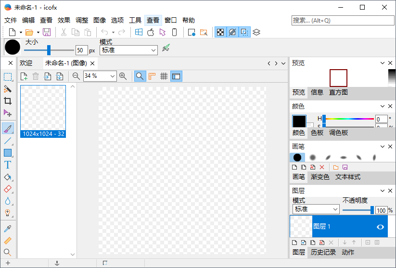This screenshot has width=396, height=268.
Task: Select the dodge lightbulb tool
Action: coord(8,213)
